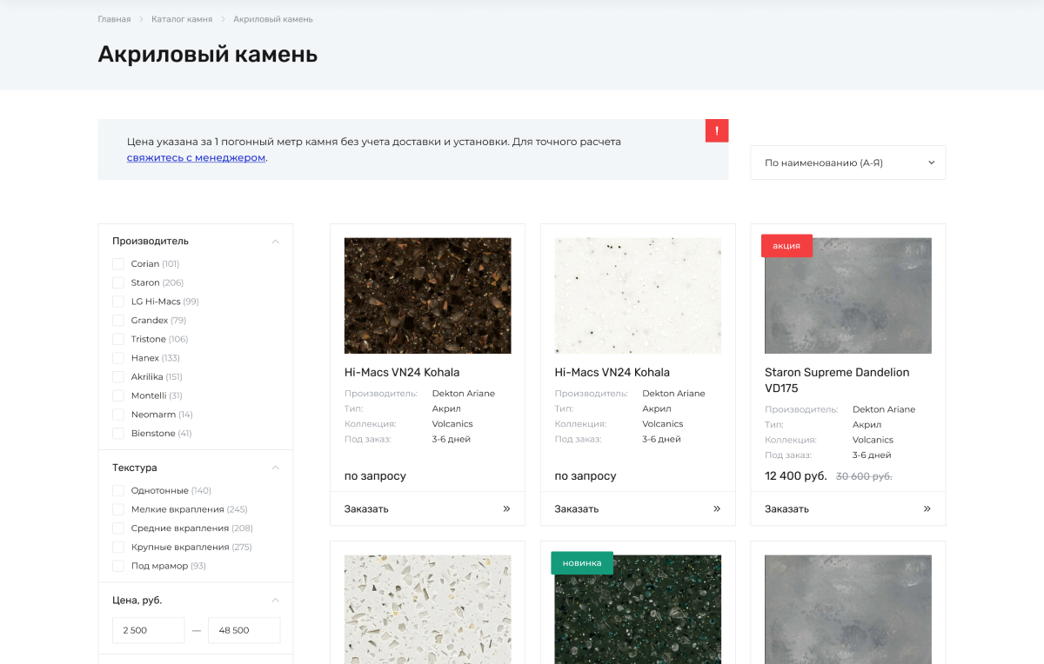
Task: Collapse the 'Цена, руб.' filter section
Action: (x=275, y=600)
